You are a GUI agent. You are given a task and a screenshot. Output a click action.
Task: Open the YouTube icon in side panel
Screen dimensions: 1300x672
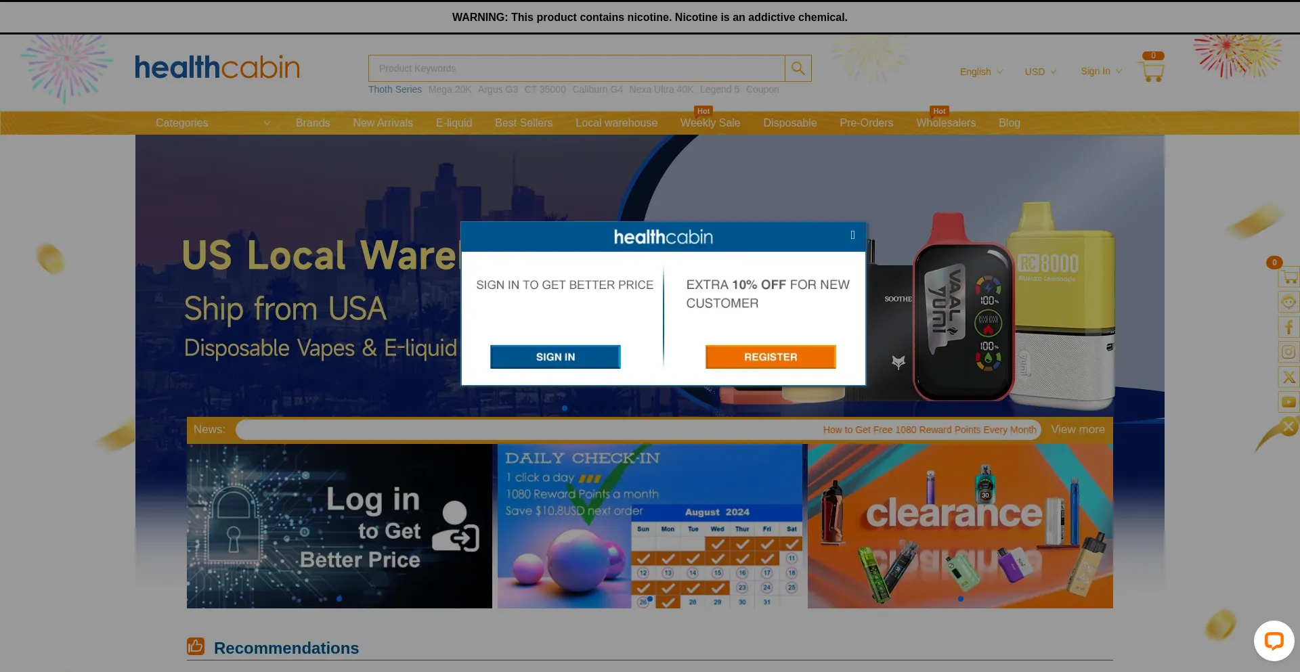pyautogui.click(x=1288, y=402)
